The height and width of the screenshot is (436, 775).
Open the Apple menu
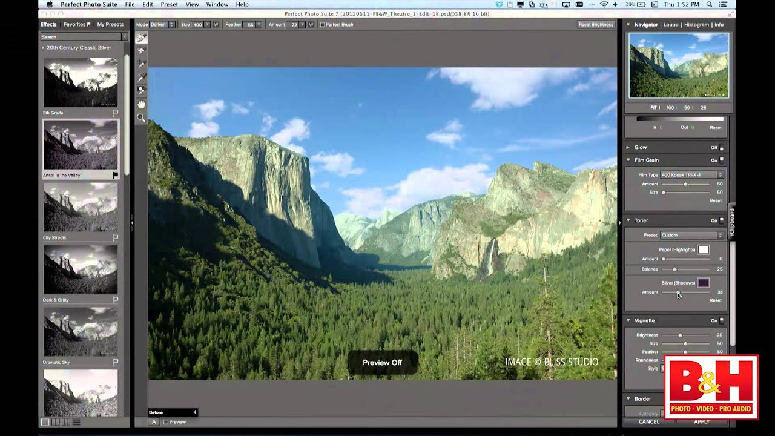[x=48, y=4]
